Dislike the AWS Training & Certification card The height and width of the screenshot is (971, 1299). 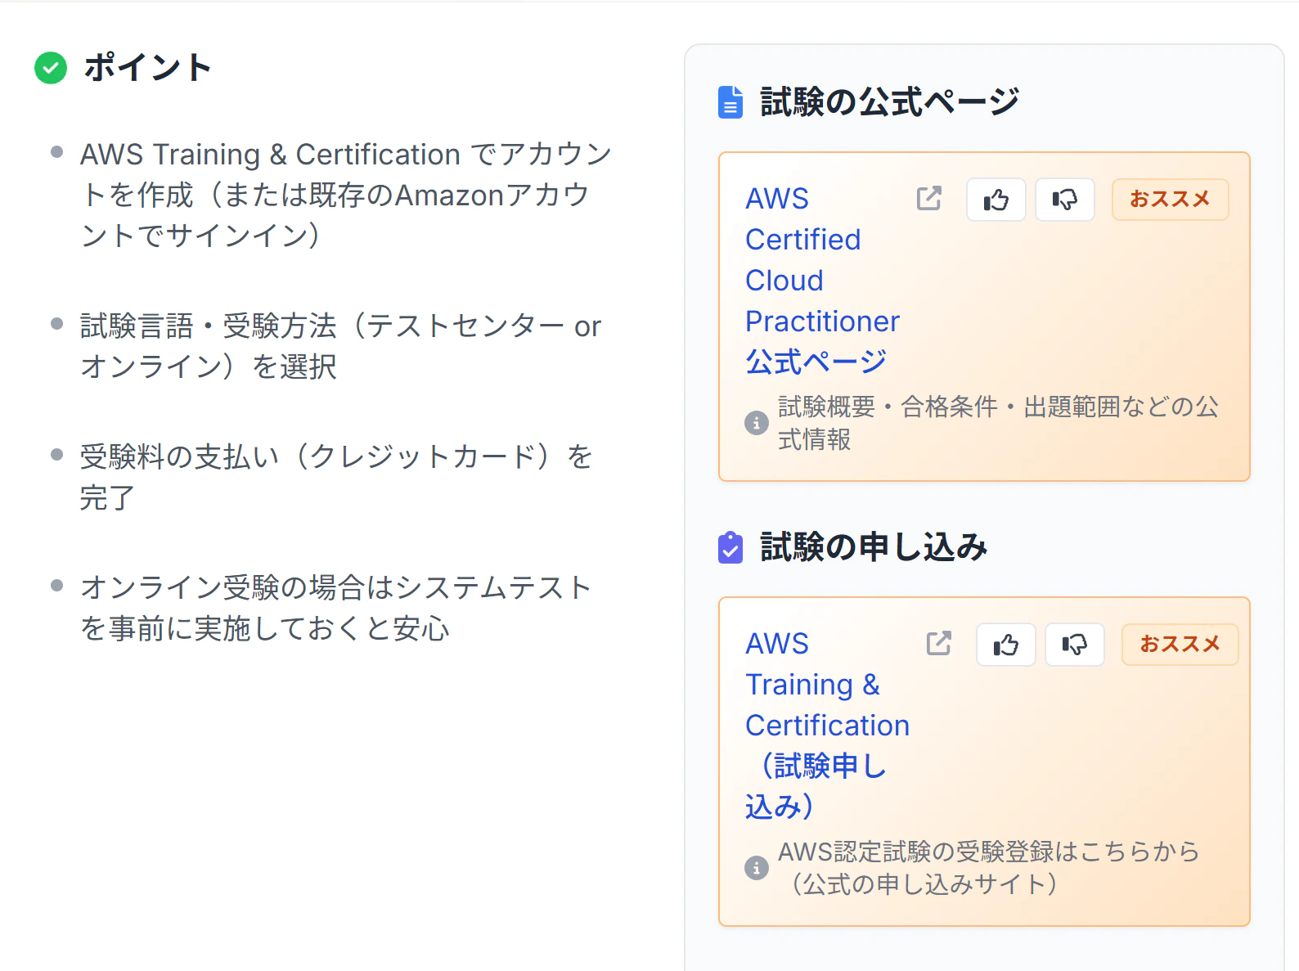1074,645
